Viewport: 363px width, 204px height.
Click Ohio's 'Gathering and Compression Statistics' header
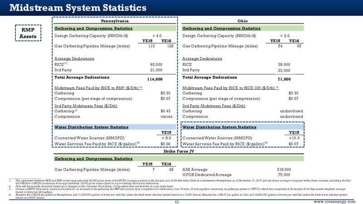point(243,28)
